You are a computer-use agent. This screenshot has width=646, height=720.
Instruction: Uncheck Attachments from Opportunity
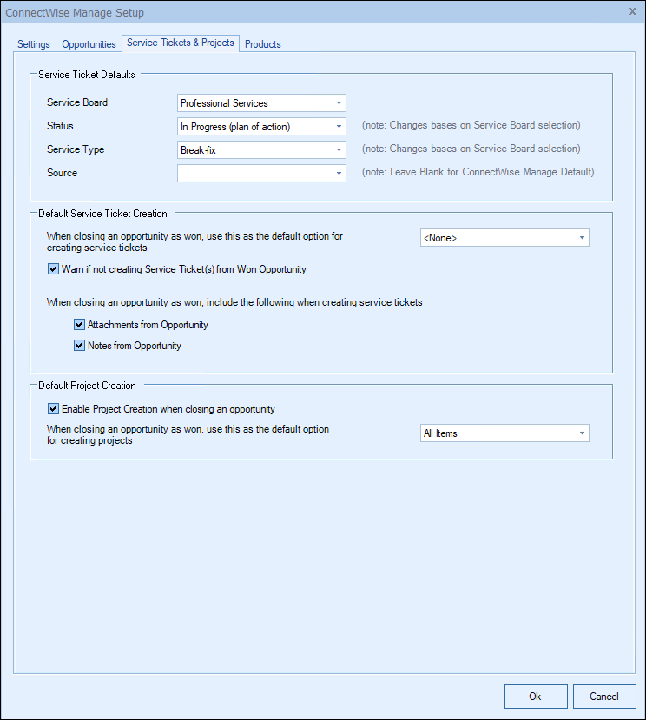click(x=79, y=325)
